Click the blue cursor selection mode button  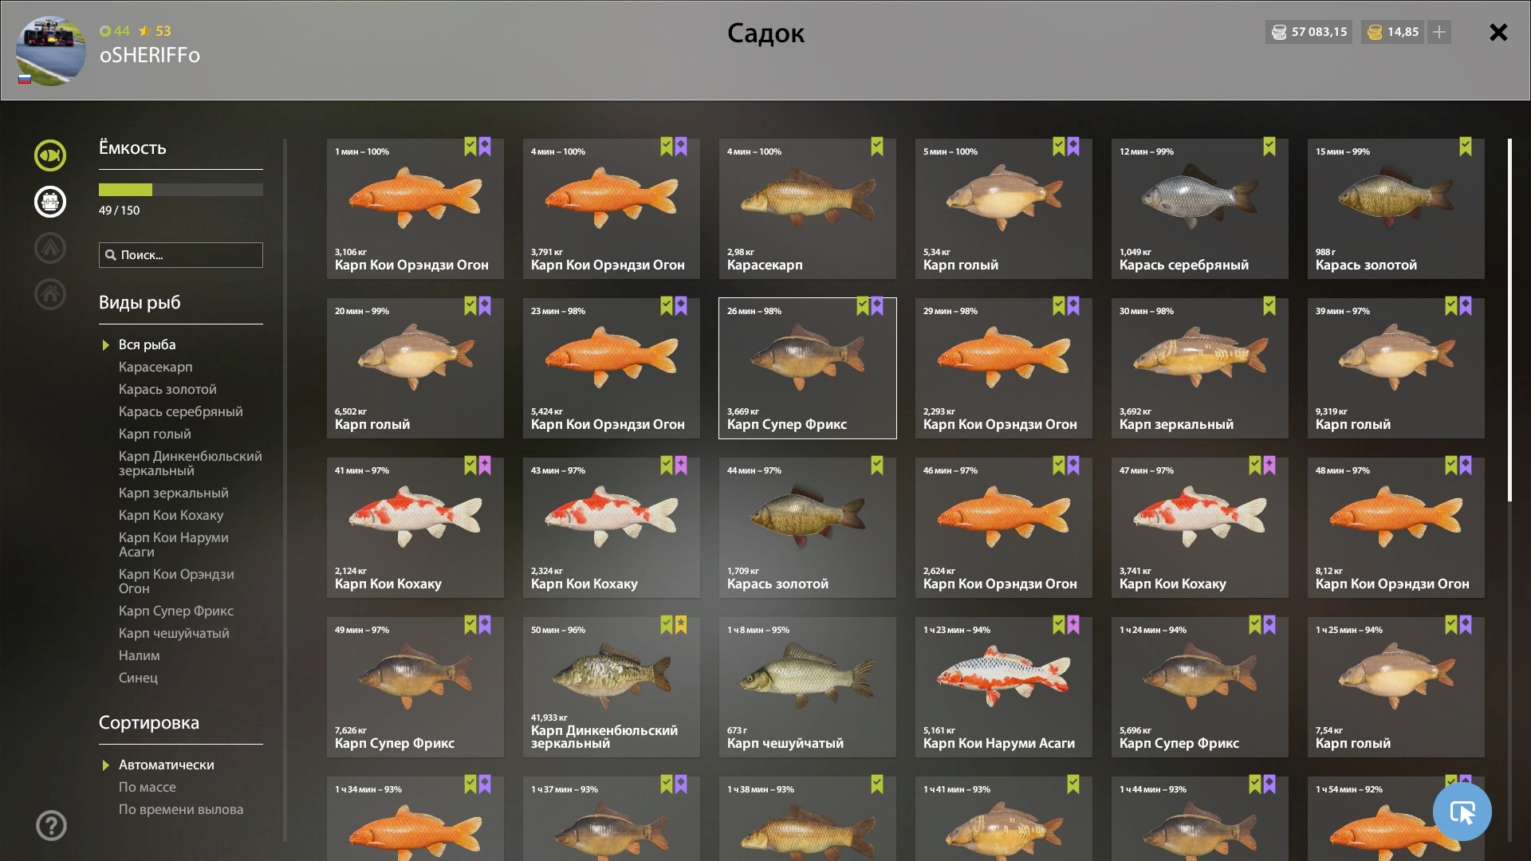(1462, 812)
